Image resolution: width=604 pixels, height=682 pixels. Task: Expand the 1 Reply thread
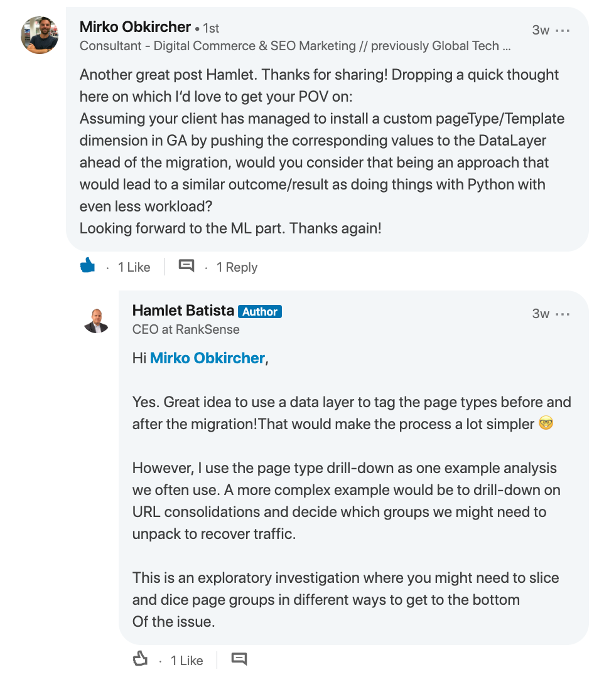(x=237, y=267)
